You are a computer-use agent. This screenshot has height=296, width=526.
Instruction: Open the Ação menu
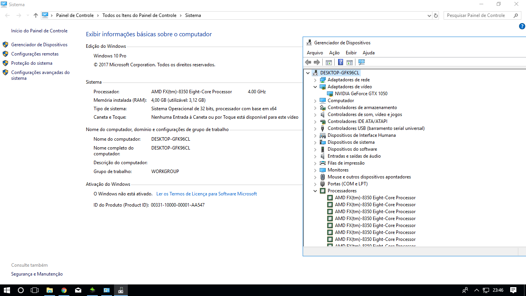pos(334,53)
